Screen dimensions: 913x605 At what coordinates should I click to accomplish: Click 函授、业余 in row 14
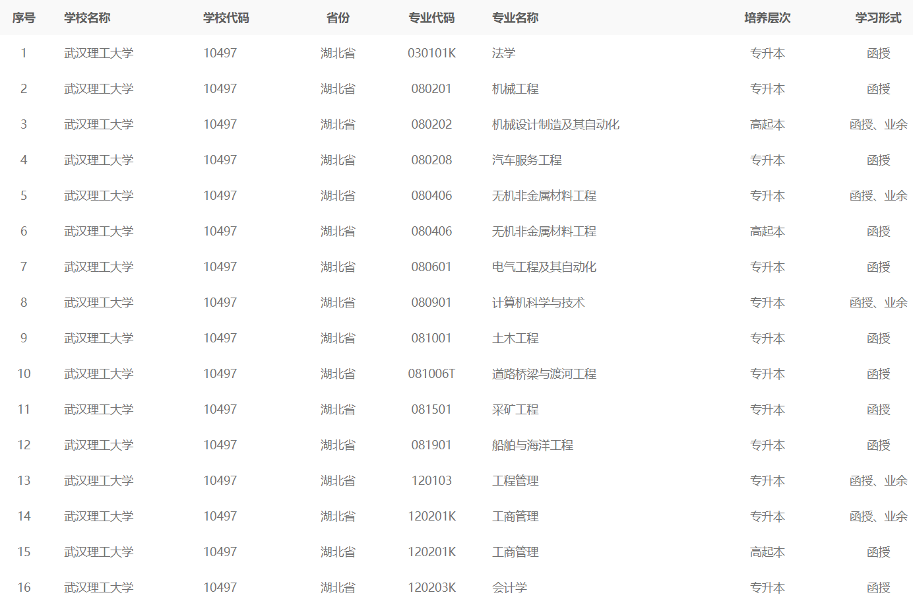coord(878,517)
